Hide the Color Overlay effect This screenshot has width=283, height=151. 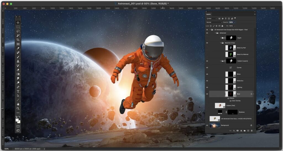pyautogui.click(x=230, y=101)
